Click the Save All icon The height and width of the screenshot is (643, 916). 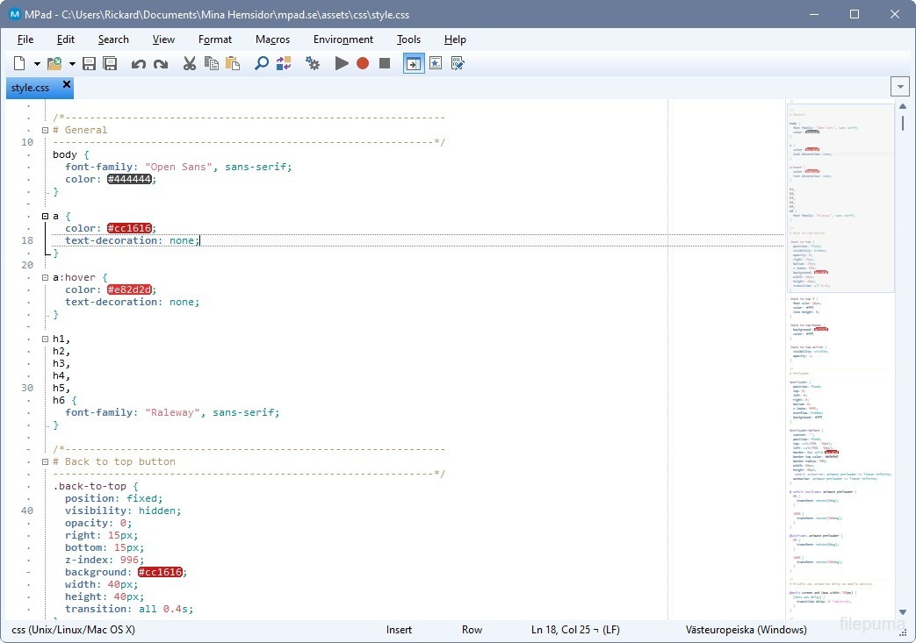point(110,63)
